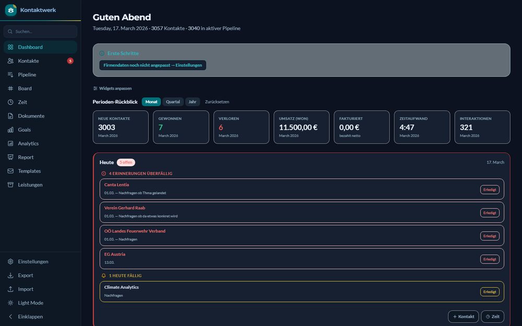This screenshot has width=522, height=326.
Task: Select the Export icon at the bottom
Action: (x=9, y=275)
